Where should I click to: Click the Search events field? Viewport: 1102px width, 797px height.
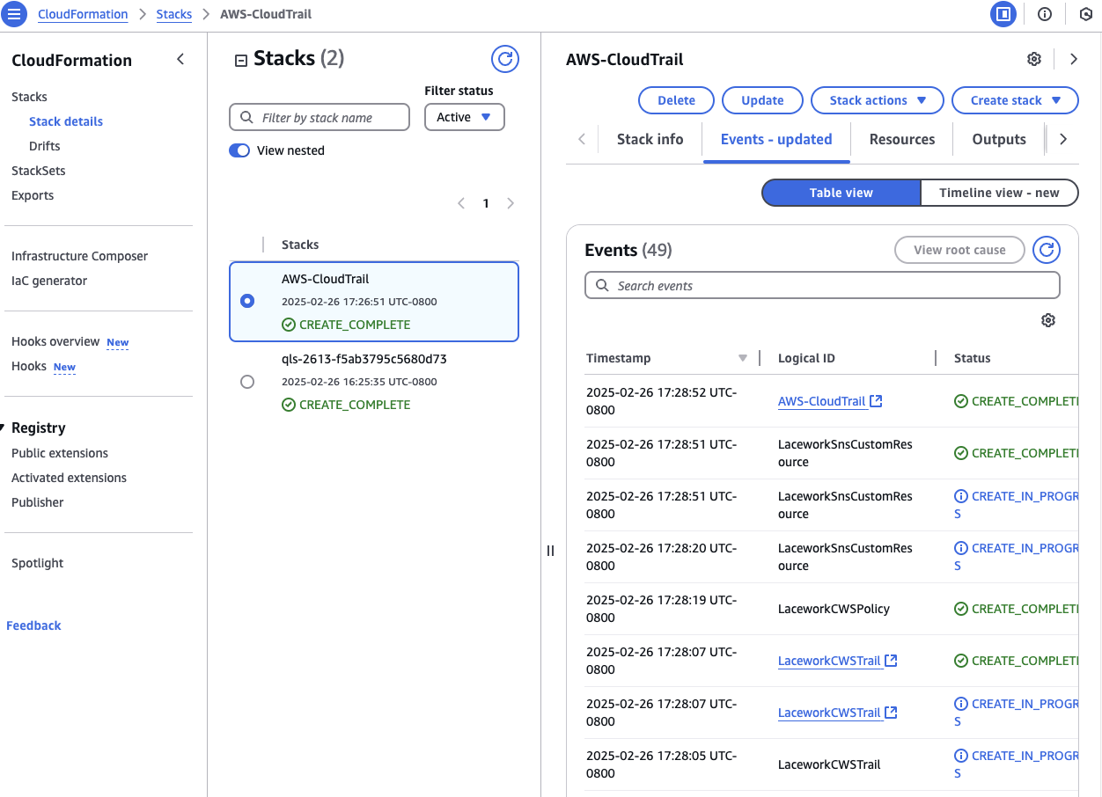[822, 285]
